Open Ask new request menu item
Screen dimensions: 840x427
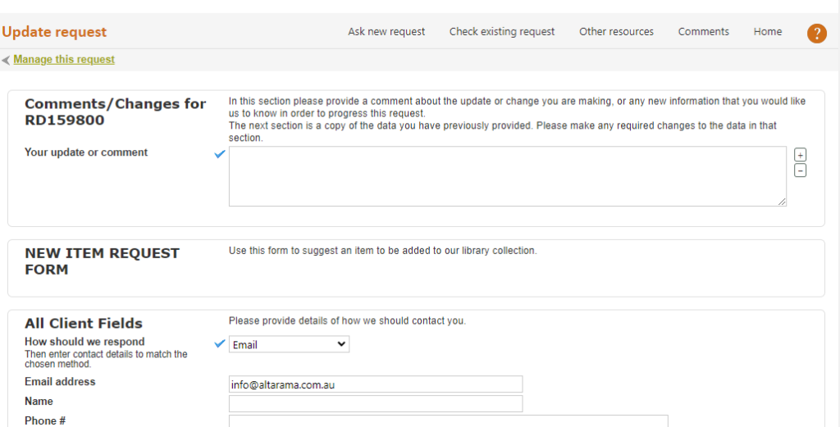(x=386, y=32)
